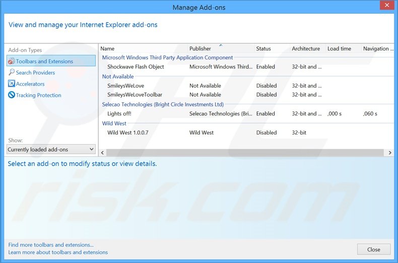Sort add-ons by Name column

pyautogui.click(x=108, y=49)
